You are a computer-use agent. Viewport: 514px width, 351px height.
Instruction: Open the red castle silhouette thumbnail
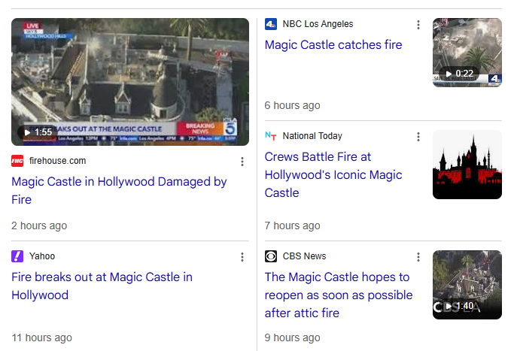tap(467, 165)
